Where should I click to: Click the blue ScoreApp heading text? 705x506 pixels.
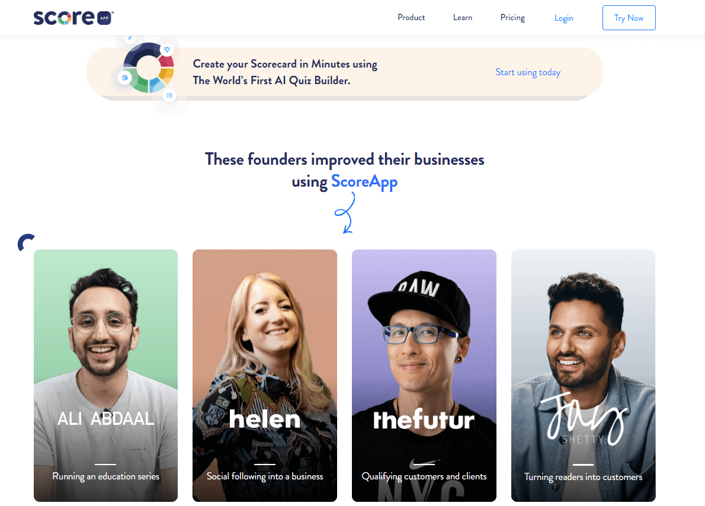coord(364,182)
